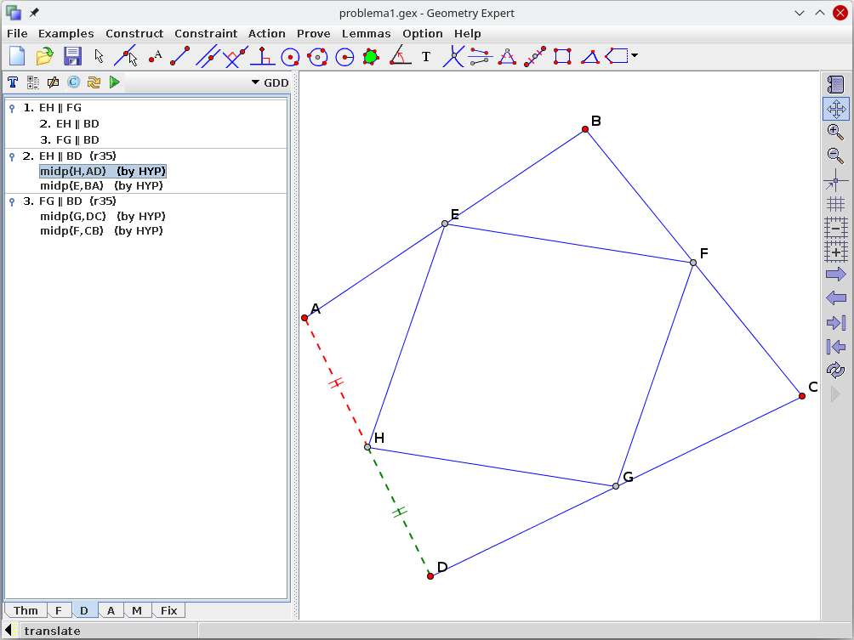The width and height of the screenshot is (854, 640).
Task: Click the tree list icon in proof toolbar
Action: click(x=32, y=82)
